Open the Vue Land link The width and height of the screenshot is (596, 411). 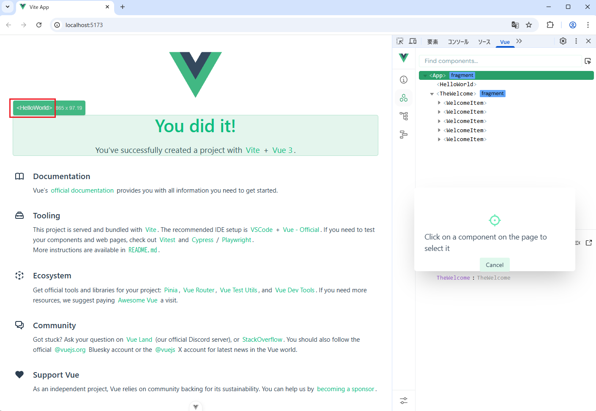tap(139, 340)
